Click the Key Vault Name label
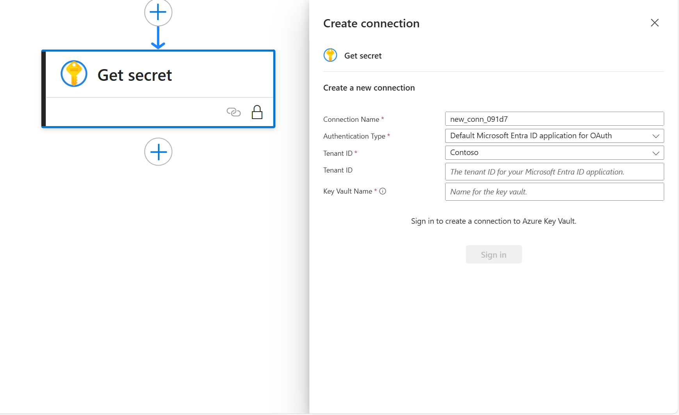Image resolution: width=679 pixels, height=415 pixels. (348, 191)
